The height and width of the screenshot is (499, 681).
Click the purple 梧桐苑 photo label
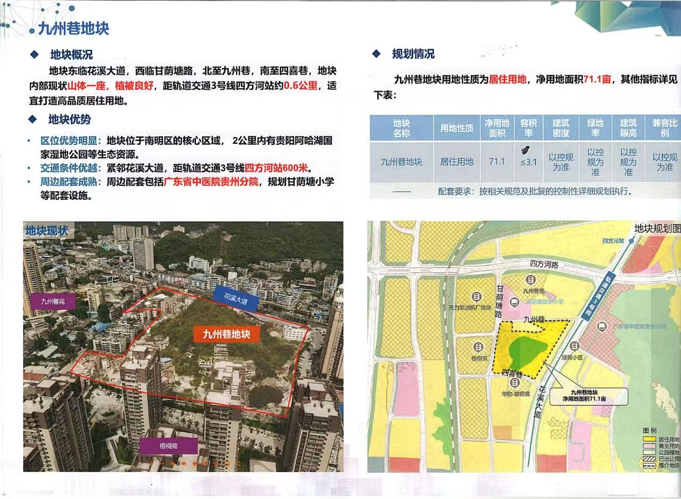(x=168, y=445)
